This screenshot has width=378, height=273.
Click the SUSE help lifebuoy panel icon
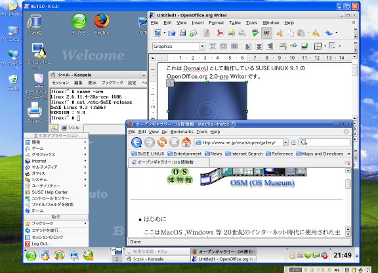(59, 256)
